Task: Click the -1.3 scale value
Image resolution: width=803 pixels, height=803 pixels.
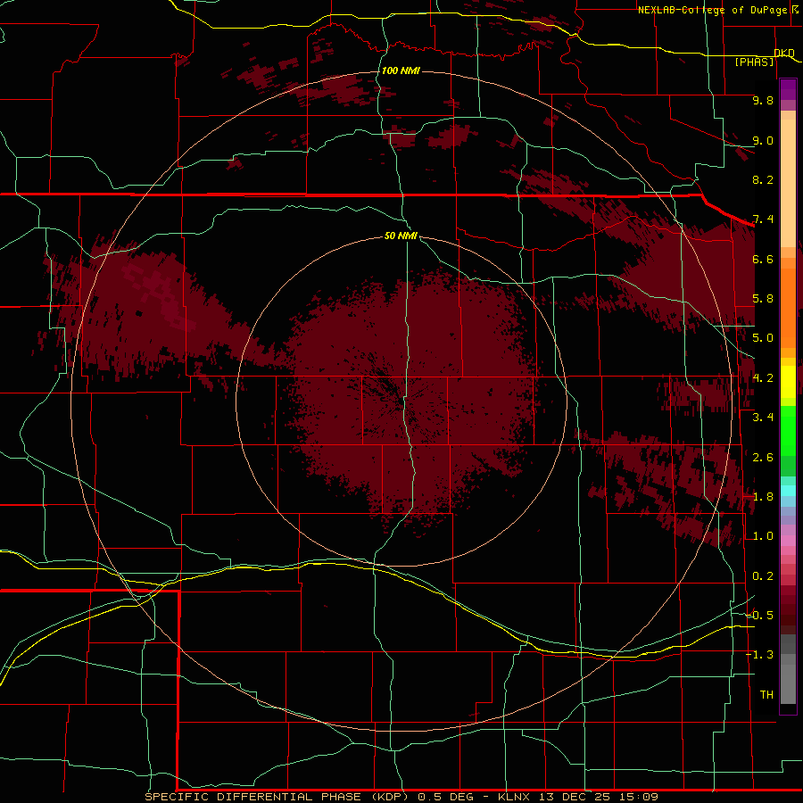Action: pyautogui.click(x=759, y=655)
